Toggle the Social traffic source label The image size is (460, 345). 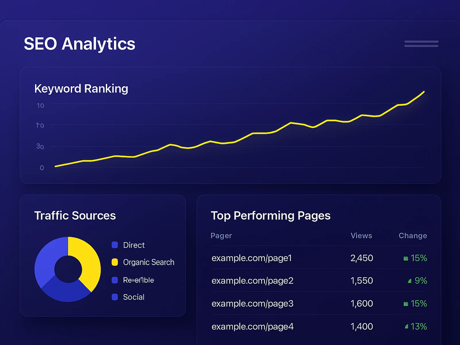(x=134, y=297)
